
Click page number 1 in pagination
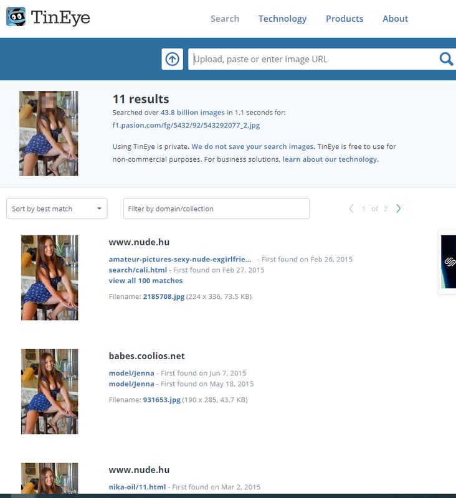(364, 209)
